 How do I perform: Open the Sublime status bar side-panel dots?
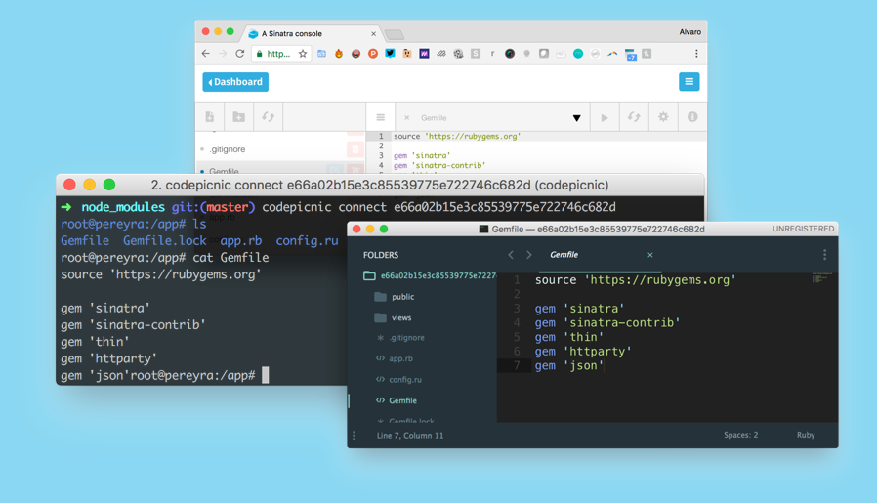tap(354, 436)
